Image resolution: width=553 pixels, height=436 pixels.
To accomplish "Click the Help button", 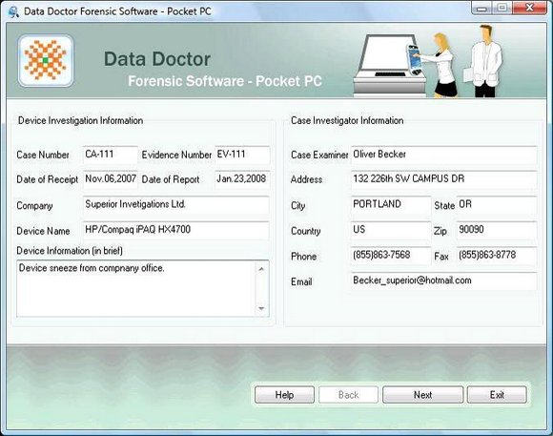I will (x=284, y=395).
